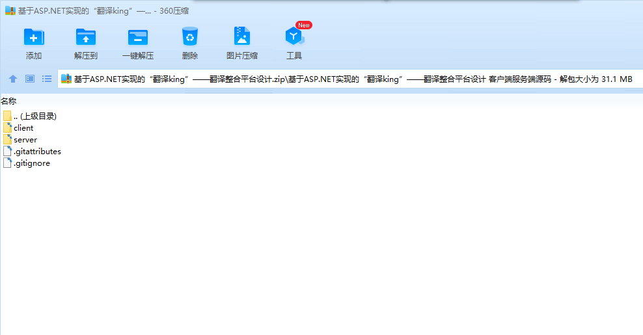Screen dimensions: 643x335
Task: Switch to thumbnail view mode icon
Action: click(x=30, y=79)
